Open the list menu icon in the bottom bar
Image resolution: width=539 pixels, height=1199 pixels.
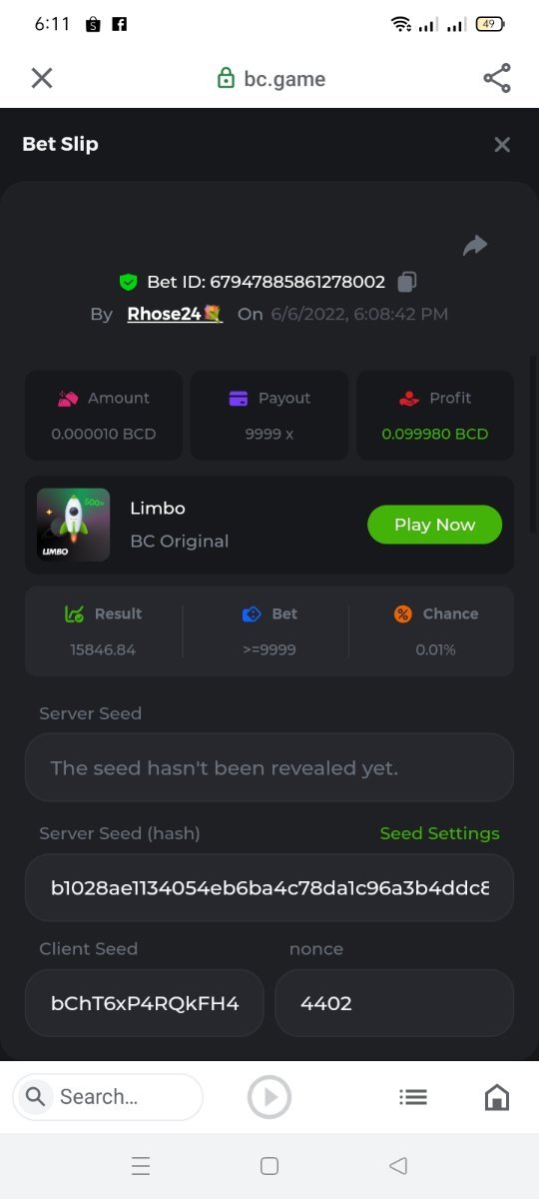pos(413,1097)
